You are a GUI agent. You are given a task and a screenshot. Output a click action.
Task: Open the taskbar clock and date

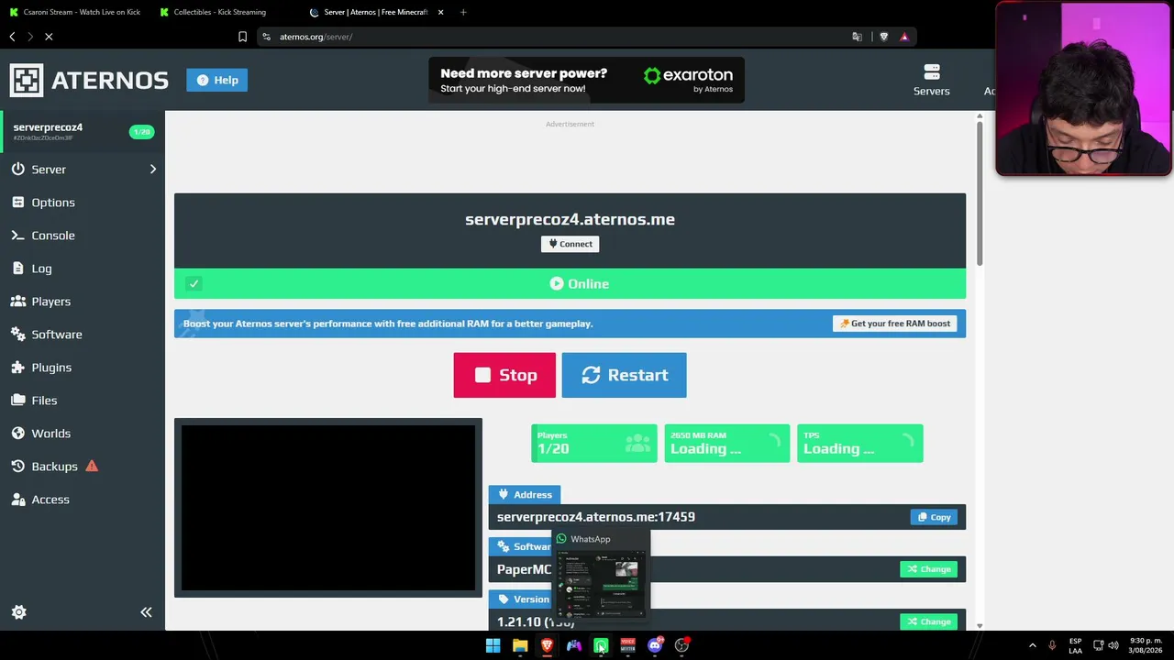(x=1146, y=645)
